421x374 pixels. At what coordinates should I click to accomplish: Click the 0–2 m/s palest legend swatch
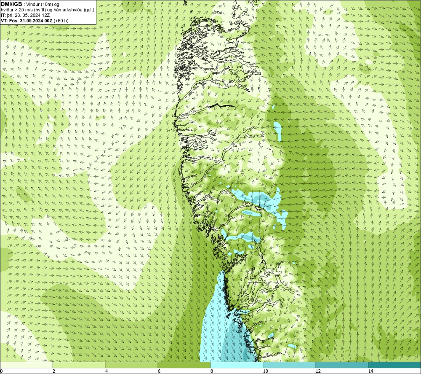26,365
